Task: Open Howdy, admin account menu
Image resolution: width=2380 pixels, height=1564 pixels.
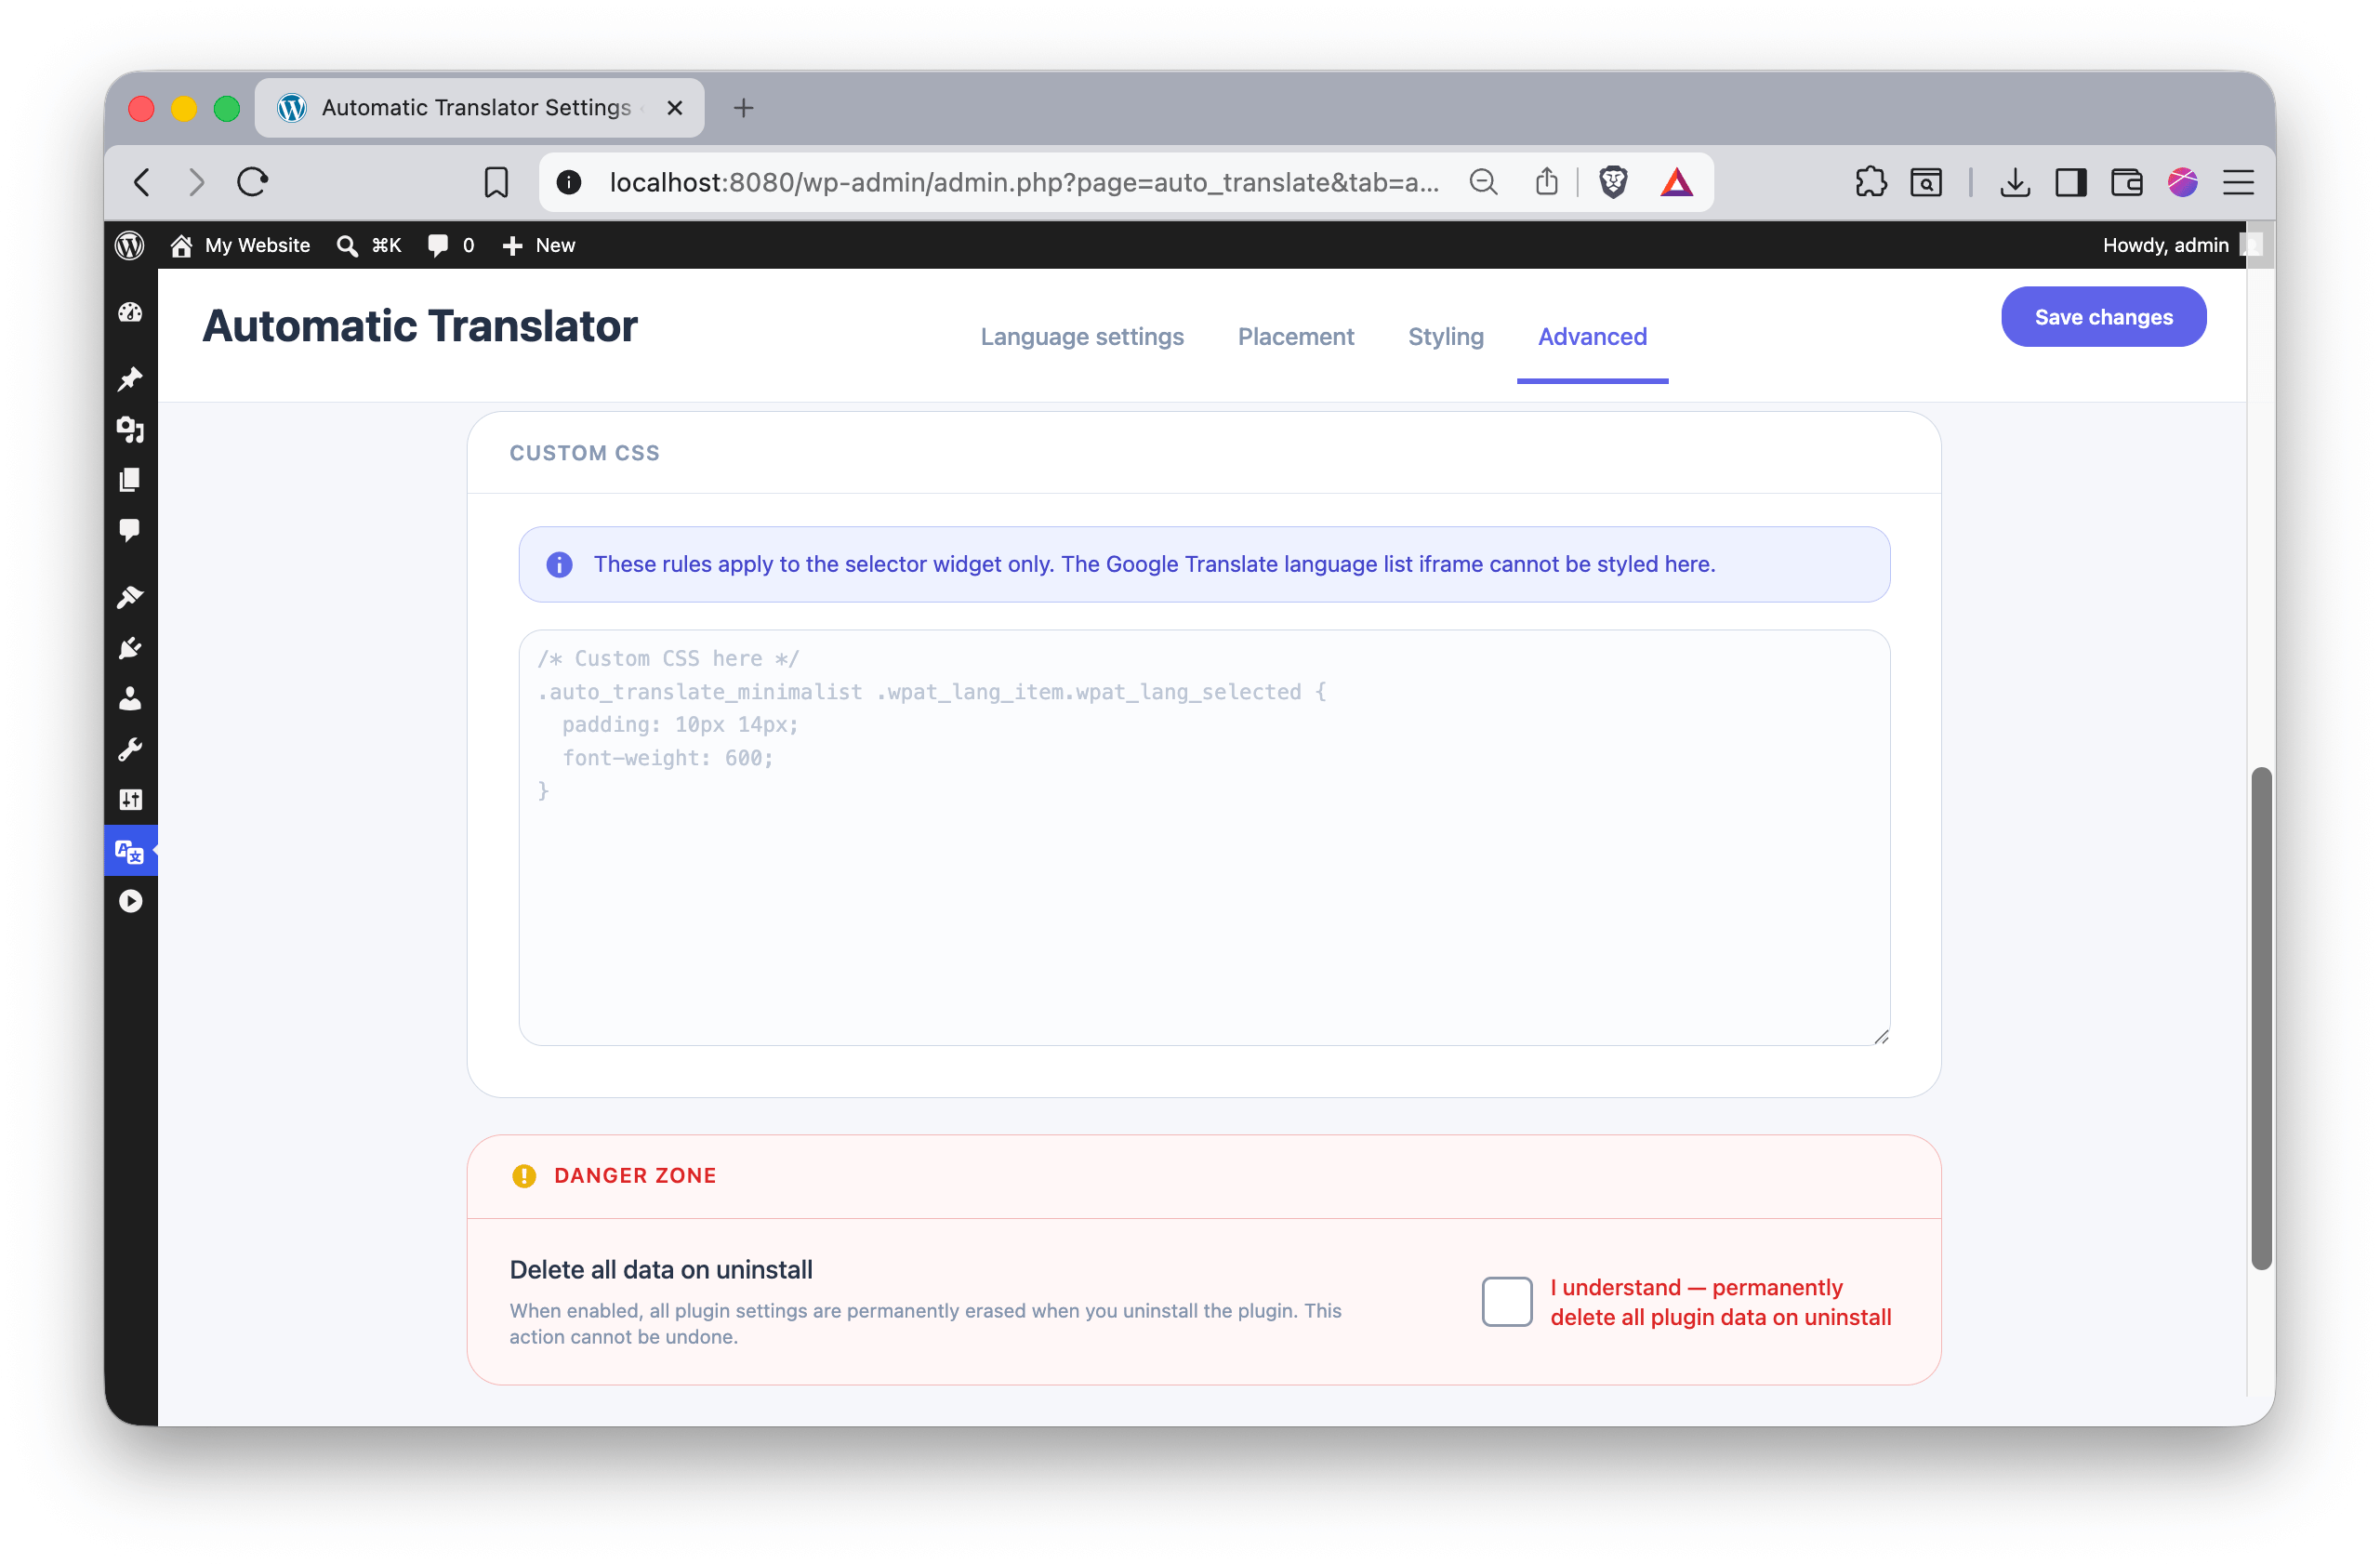Action: click(x=2181, y=245)
